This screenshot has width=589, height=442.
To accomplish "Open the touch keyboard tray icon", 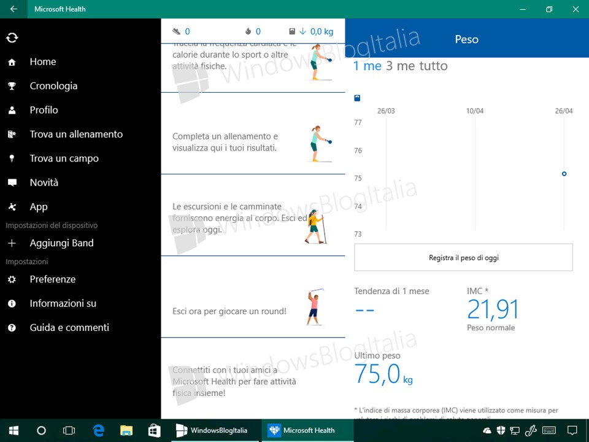I will click(x=549, y=430).
